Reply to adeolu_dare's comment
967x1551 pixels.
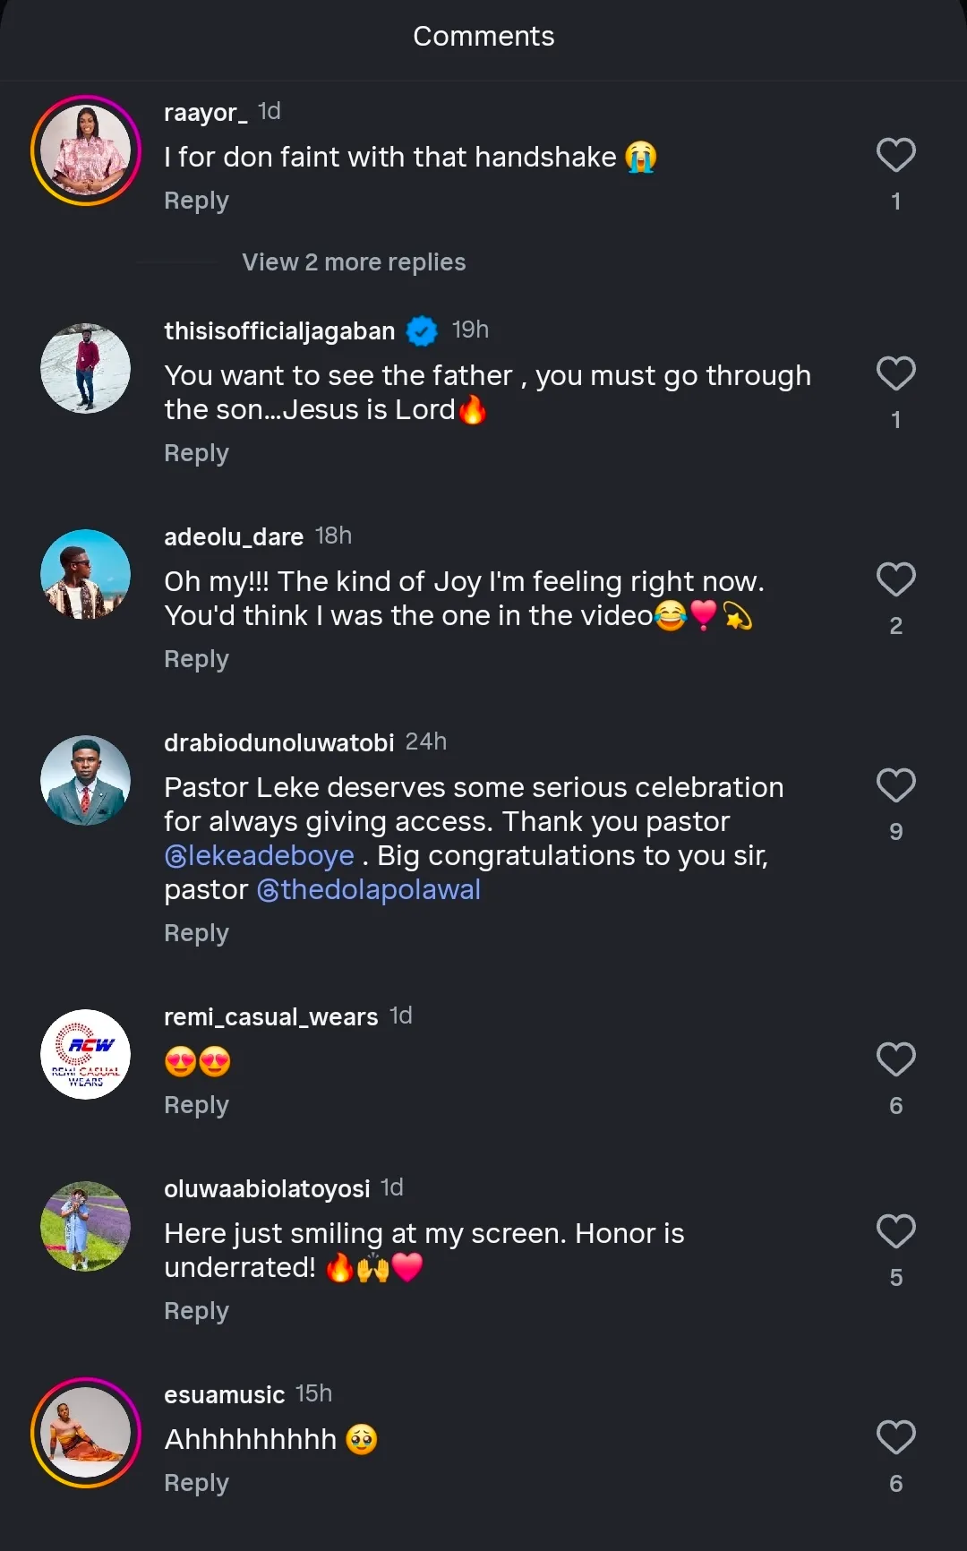(196, 659)
